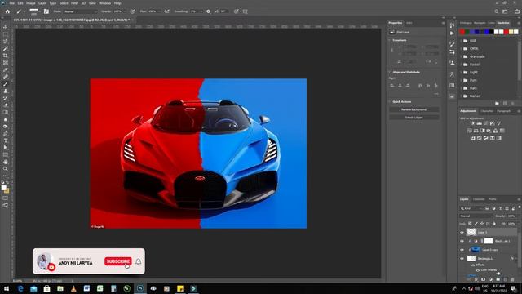The width and height of the screenshot is (522, 294).
Task: Hide the Layer 1 layer
Action: pyautogui.click(x=462, y=232)
